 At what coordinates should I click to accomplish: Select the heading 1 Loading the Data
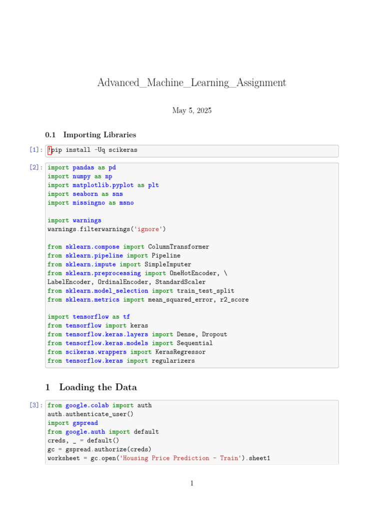tap(91, 387)
